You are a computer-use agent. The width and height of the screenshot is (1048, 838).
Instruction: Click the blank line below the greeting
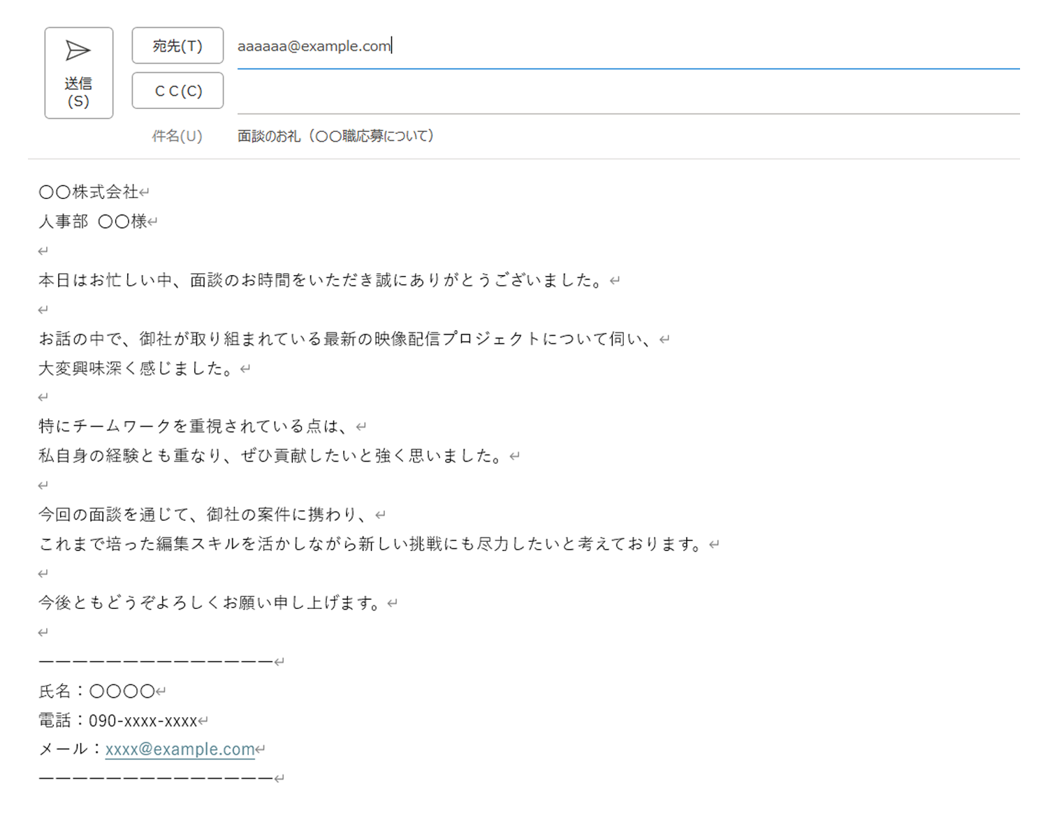pos(43,250)
